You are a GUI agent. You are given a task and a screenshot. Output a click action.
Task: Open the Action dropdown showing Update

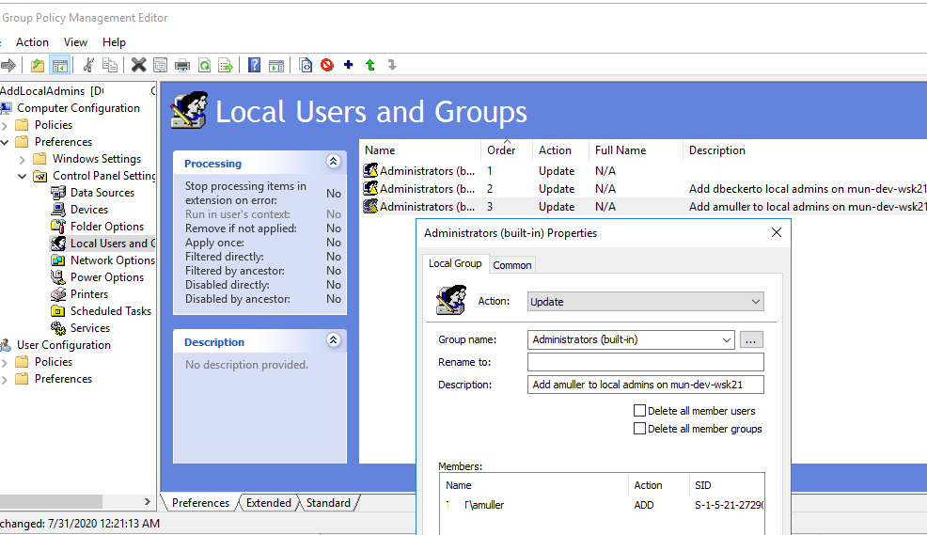[645, 302]
